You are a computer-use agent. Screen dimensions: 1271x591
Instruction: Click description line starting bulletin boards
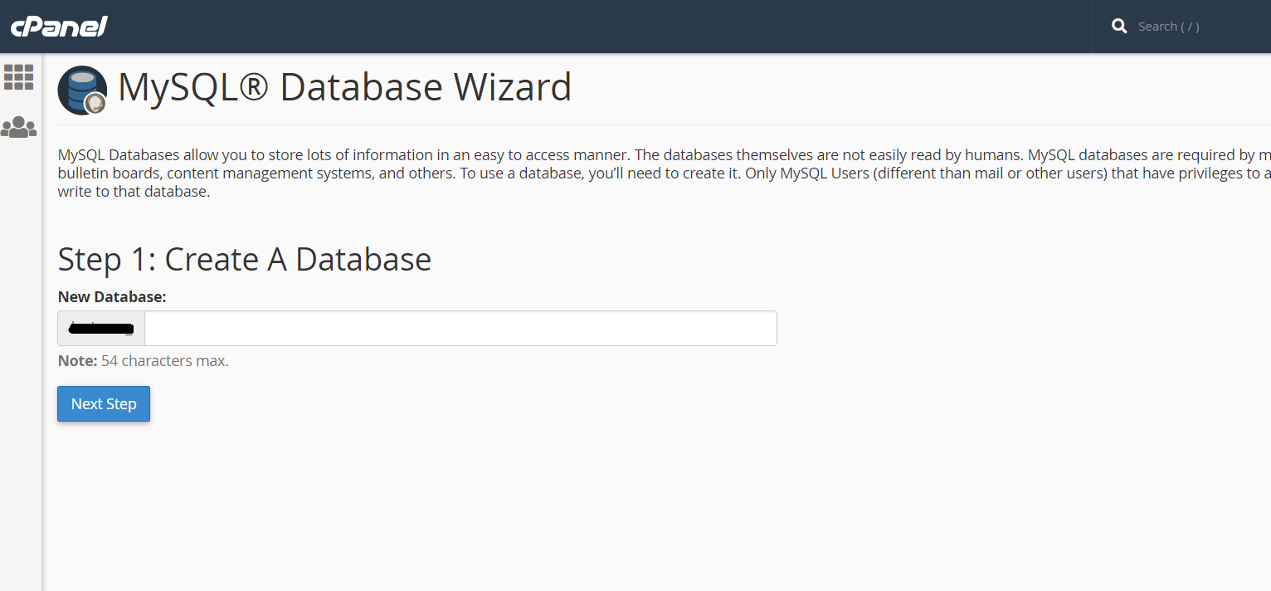pos(581,173)
